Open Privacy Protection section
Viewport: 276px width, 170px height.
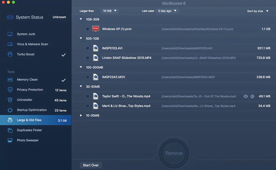tap(30, 90)
